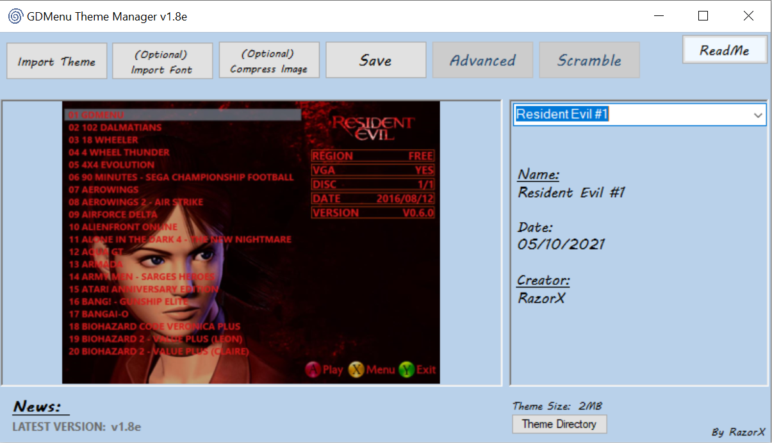
Task: Click the 11 ALONE IN THE DARK 4 entry
Action: click(x=180, y=239)
